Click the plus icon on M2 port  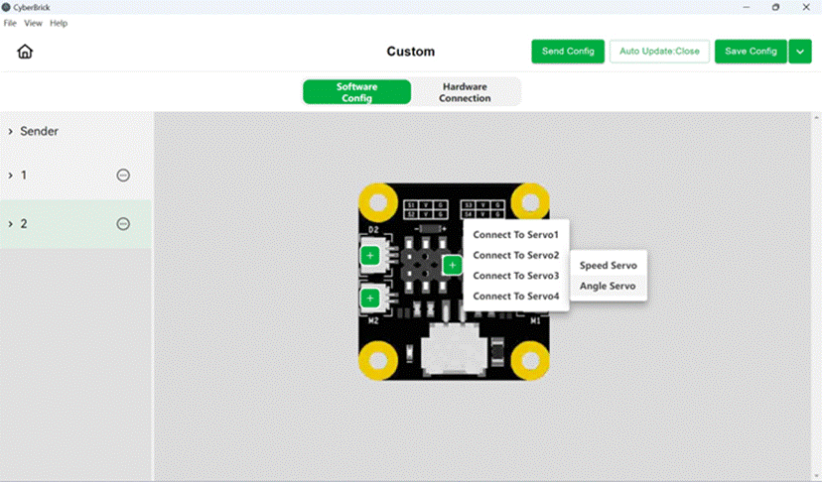click(370, 299)
